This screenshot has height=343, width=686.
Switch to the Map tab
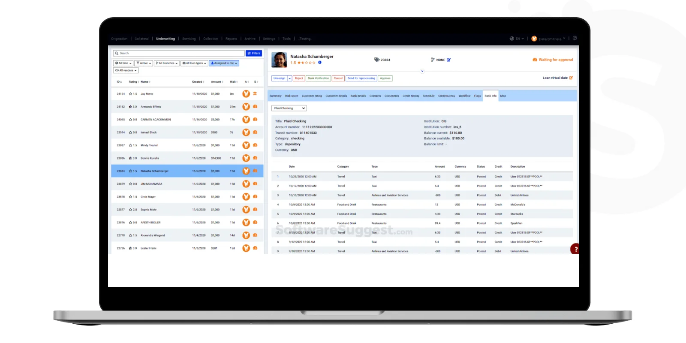pos(503,96)
